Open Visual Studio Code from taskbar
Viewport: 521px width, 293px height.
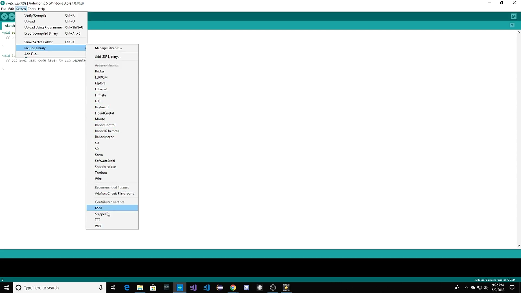tap(207, 288)
